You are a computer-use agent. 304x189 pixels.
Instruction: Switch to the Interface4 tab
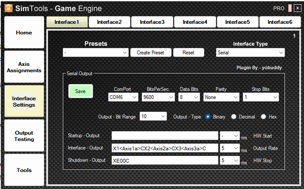pyautogui.click(x=195, y=22)
